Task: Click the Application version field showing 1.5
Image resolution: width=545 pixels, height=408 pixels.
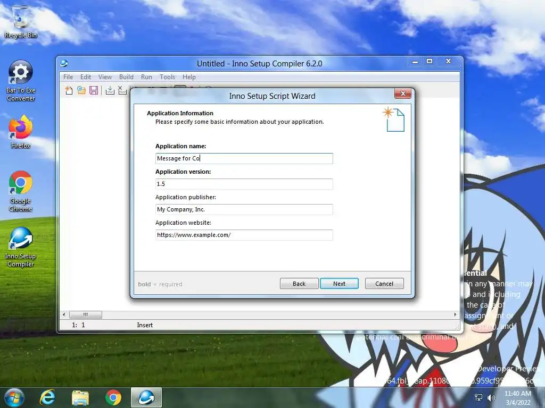Action: point(244,184)
